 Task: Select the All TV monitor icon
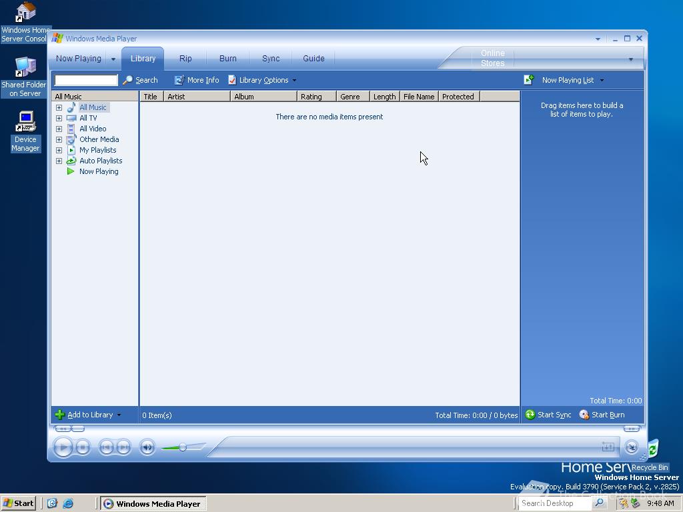point(71,118)
